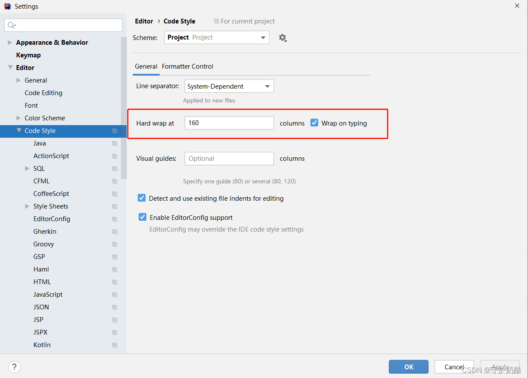Click the help question mark button
528x378 pixels.
pyautogui.click(x=14, y=367)
